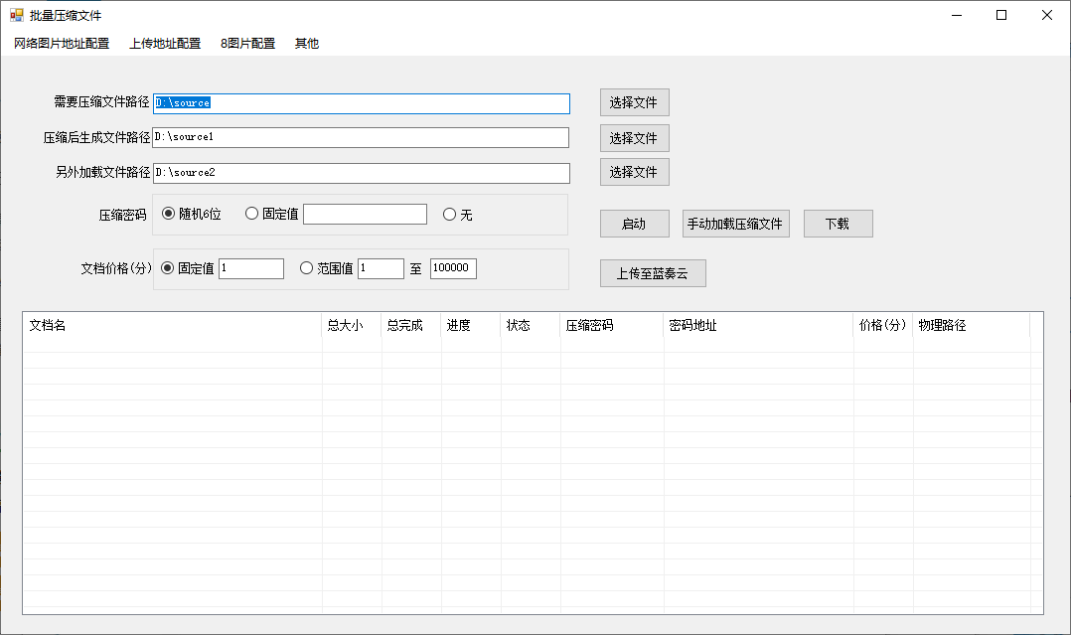Screen dimensions: 1071x635
Task: Open the 网络图片地址配置 menu
Action: [x=62, y=43]
